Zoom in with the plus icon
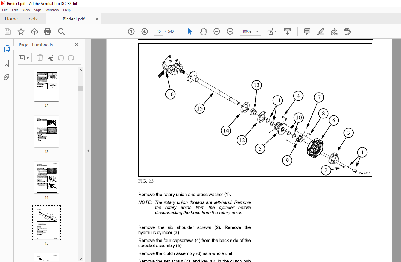Image resolution: width=401 pixels, height=262 pixels. (230, 31)
